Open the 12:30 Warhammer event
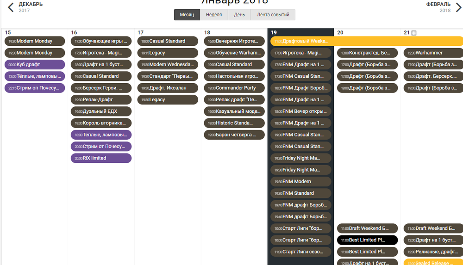Image resolution: width=463 pixels, height=265 pixels. click(x=433, y=53)
